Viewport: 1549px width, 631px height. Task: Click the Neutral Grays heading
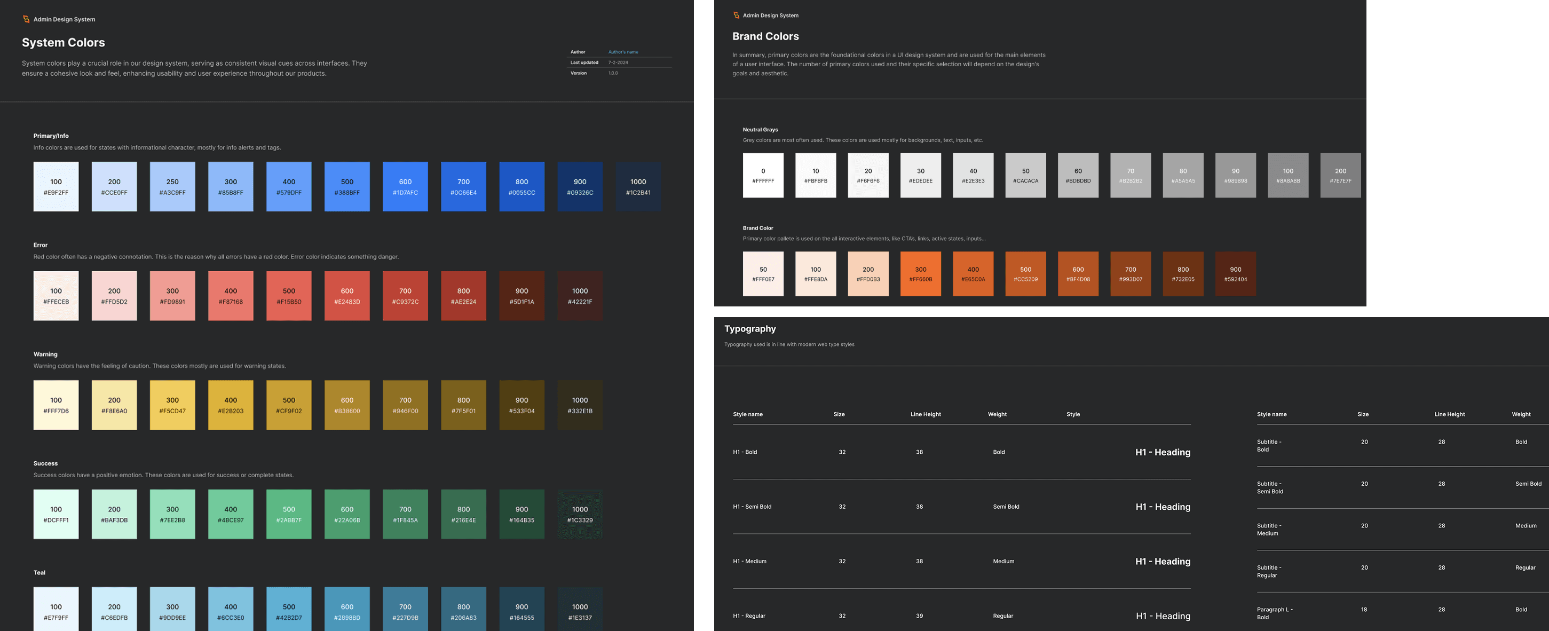point(760,129)
